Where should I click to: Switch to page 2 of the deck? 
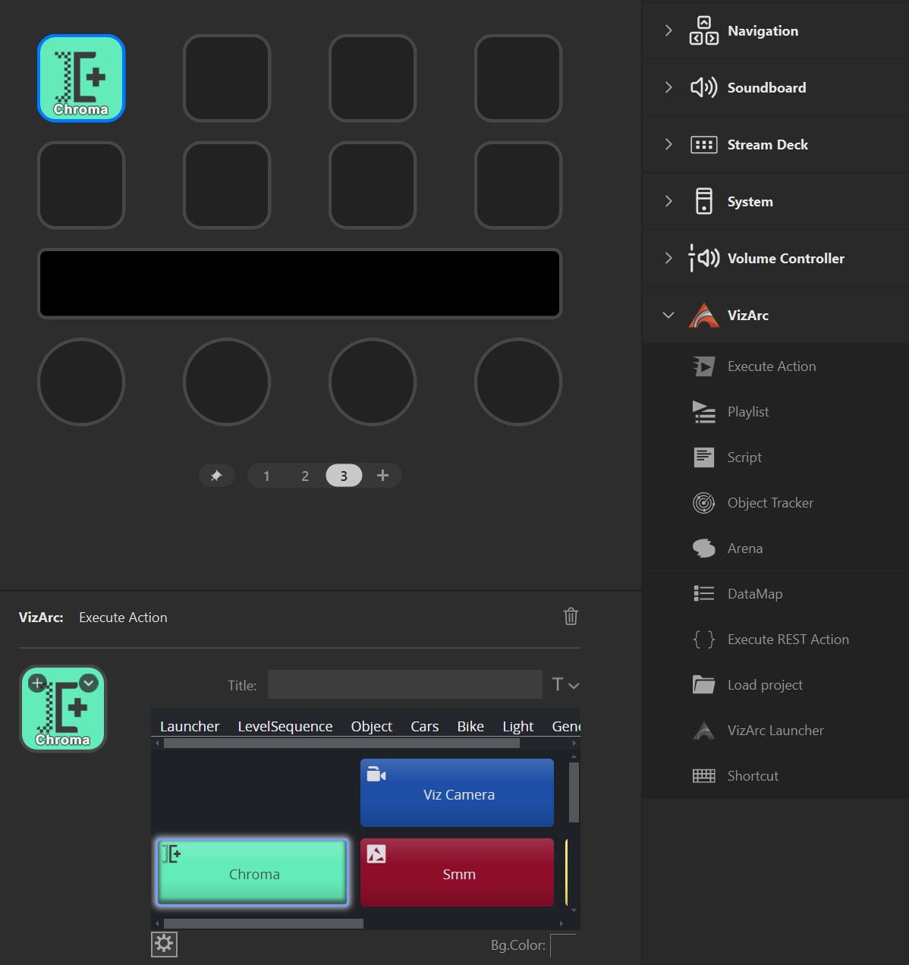[x=305, y=476]
